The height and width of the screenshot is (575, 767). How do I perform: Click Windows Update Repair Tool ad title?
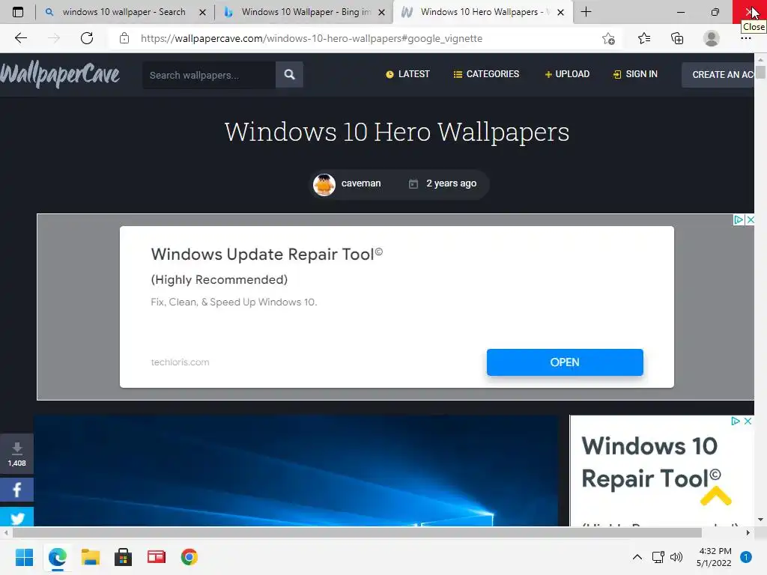(267, 255)
